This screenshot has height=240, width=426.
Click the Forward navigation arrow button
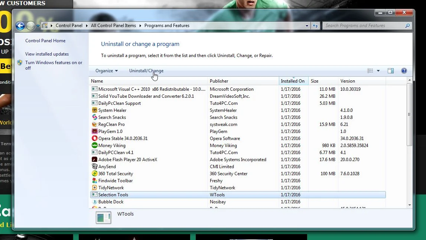coord(31,26)
